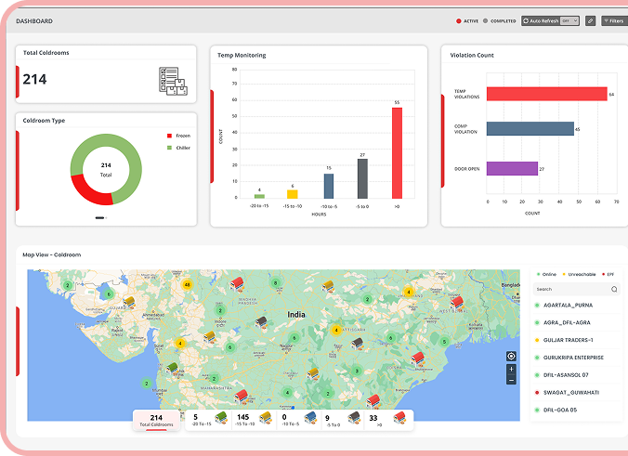Select the 214 Total Coldrooms map tab
This screenshot has height=456, width=628.
coord(156,421)
